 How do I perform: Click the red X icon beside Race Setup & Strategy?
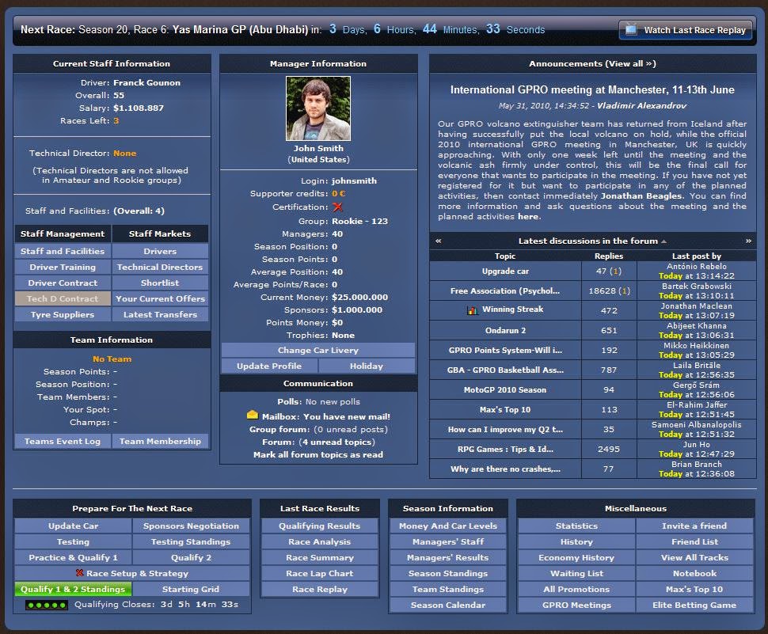79,572
